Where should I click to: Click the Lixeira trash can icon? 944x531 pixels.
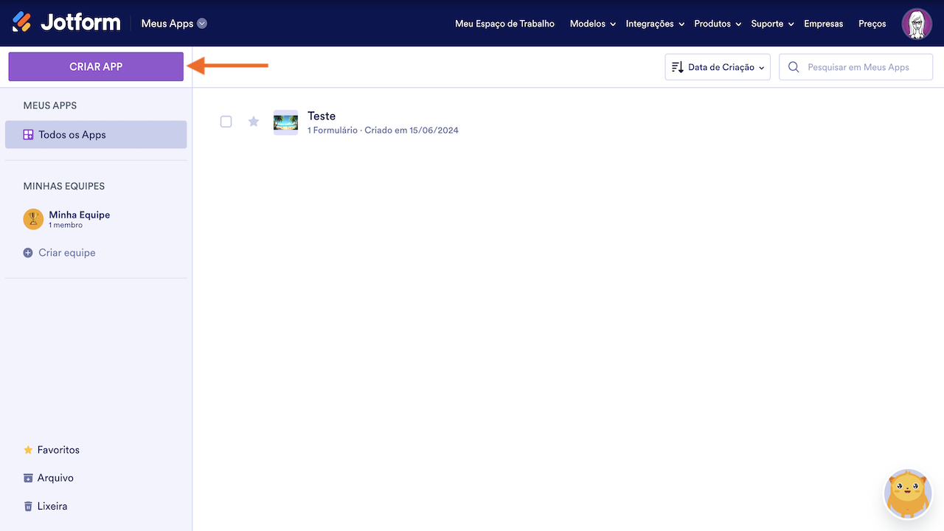[28, 507]
